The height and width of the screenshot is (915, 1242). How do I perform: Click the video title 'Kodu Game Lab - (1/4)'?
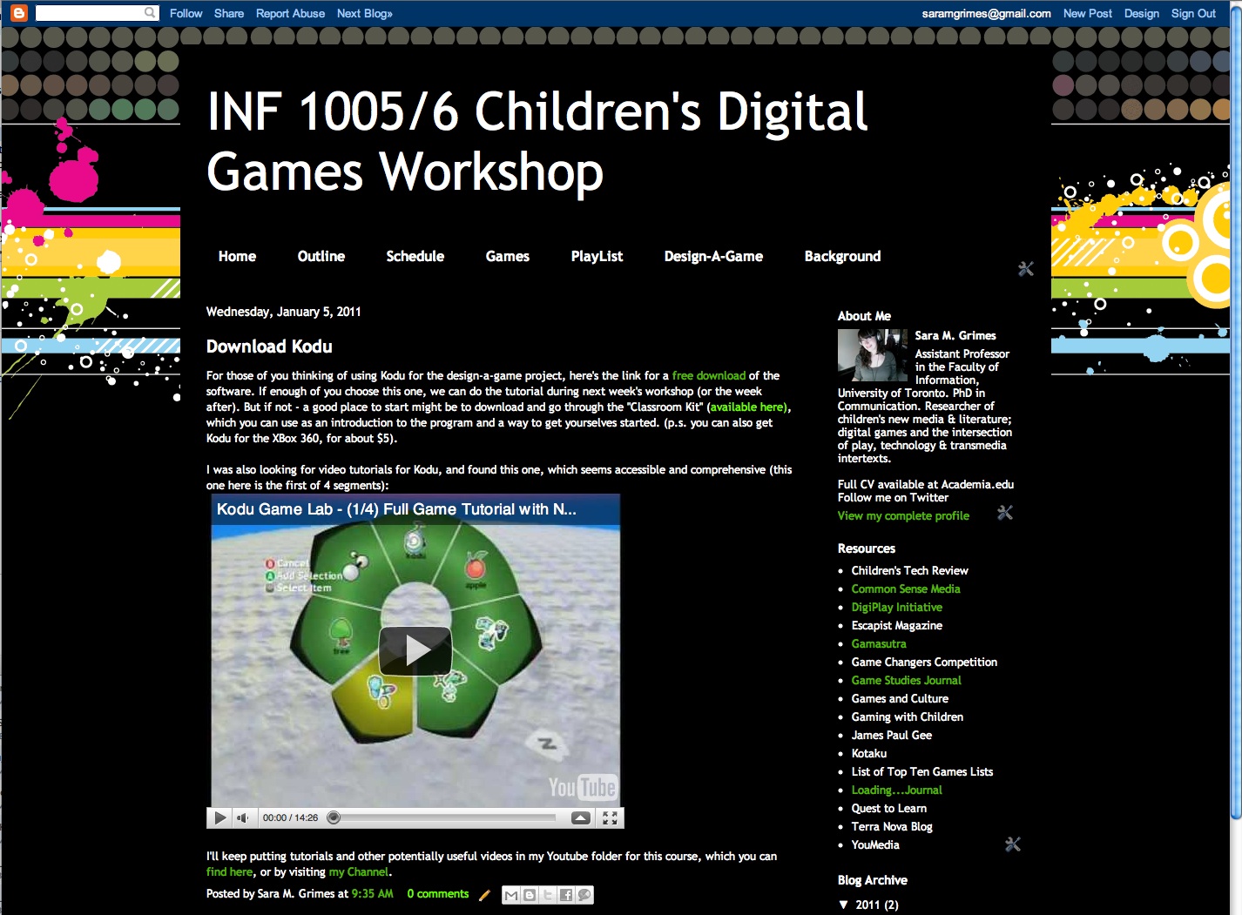coord(396,509)
